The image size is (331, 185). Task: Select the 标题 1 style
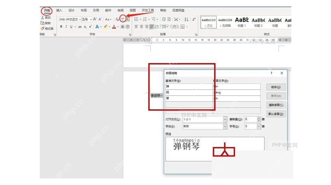(242, 22)
